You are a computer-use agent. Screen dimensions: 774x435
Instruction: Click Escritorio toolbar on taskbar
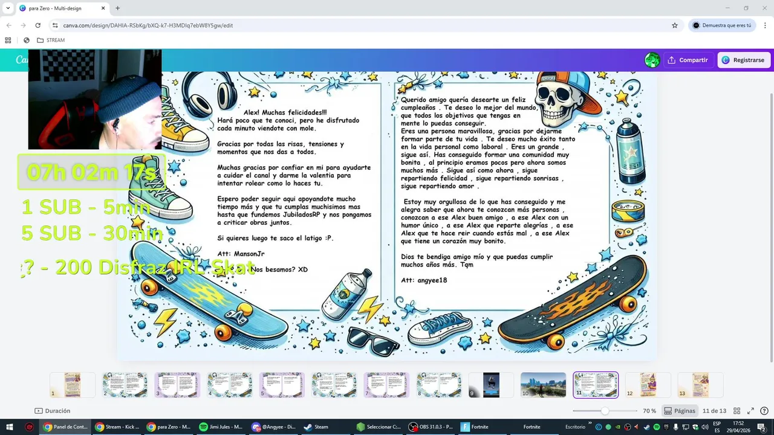point(575,427)
